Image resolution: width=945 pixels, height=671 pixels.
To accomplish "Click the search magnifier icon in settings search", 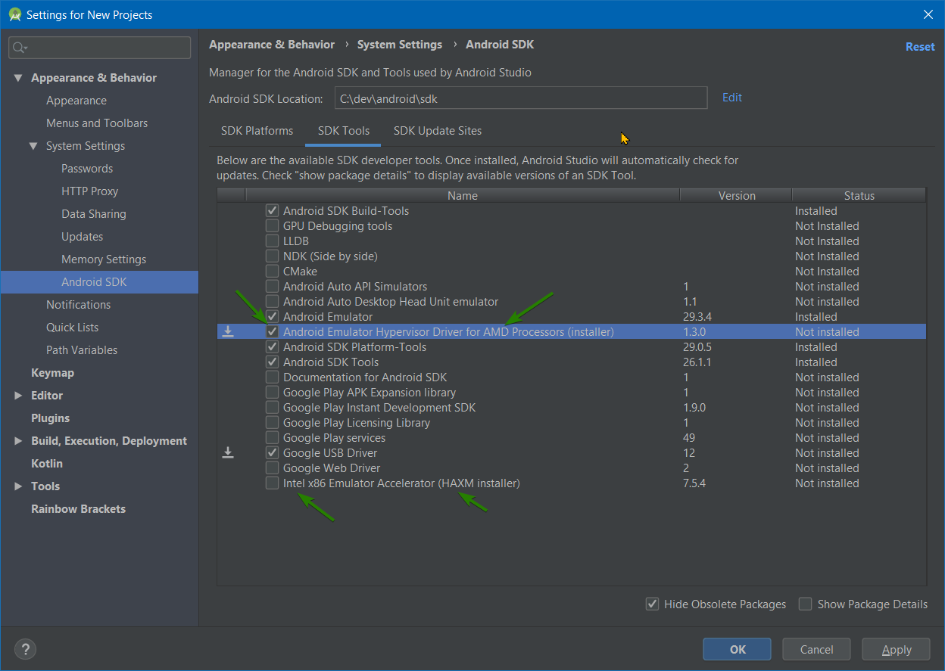I will 20,48.
